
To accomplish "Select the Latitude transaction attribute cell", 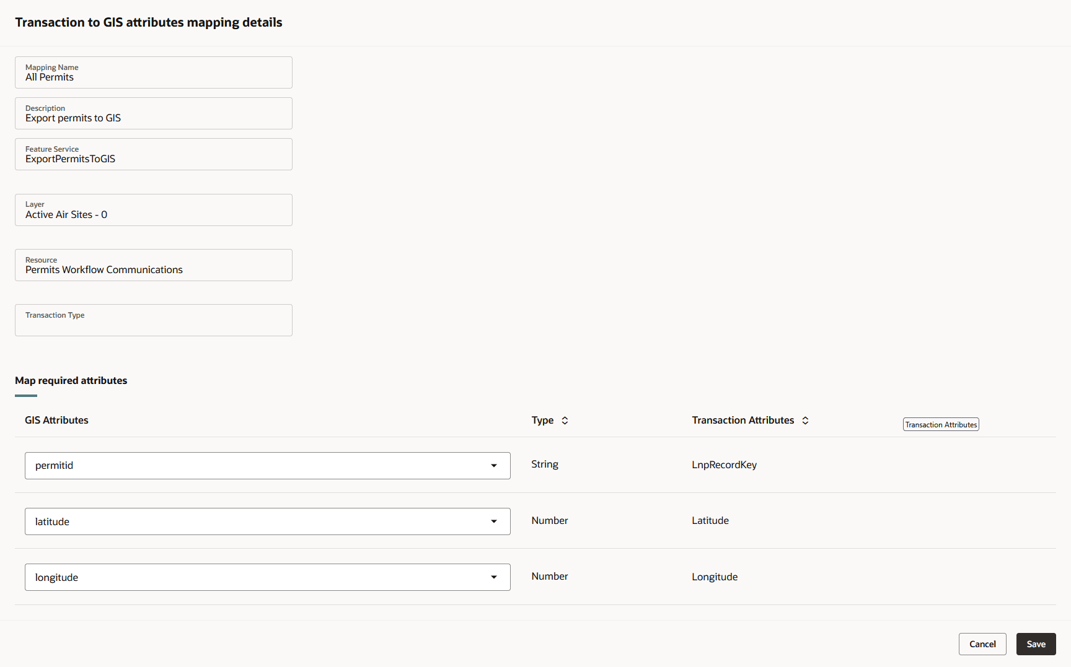I will [x=710, y=521].
